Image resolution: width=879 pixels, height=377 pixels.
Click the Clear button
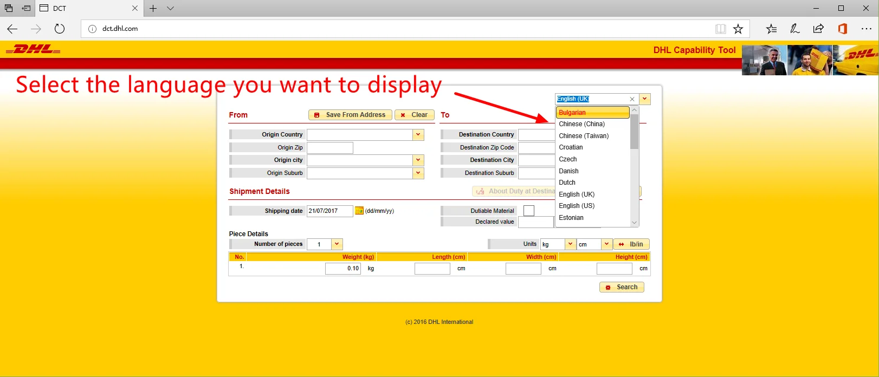415,115
